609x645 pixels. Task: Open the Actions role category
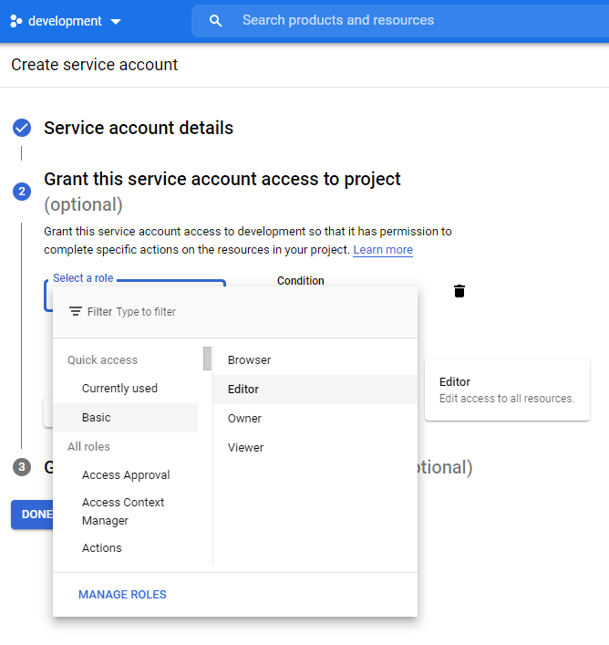125,548
